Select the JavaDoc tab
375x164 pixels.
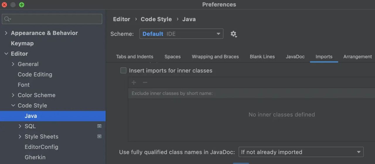point(295,57)
